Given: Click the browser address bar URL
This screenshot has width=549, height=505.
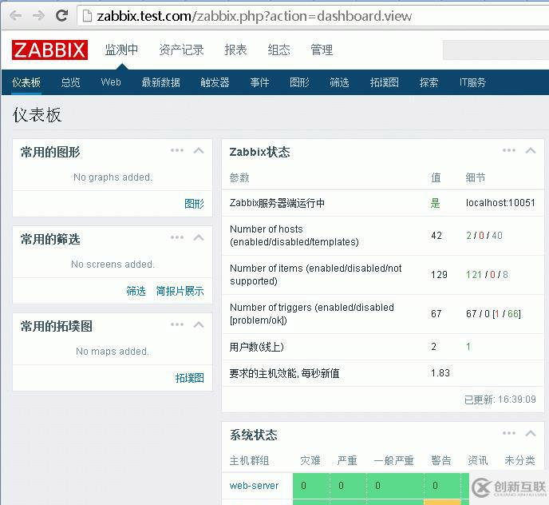Looking at the screenshot, I should point(255,16).
